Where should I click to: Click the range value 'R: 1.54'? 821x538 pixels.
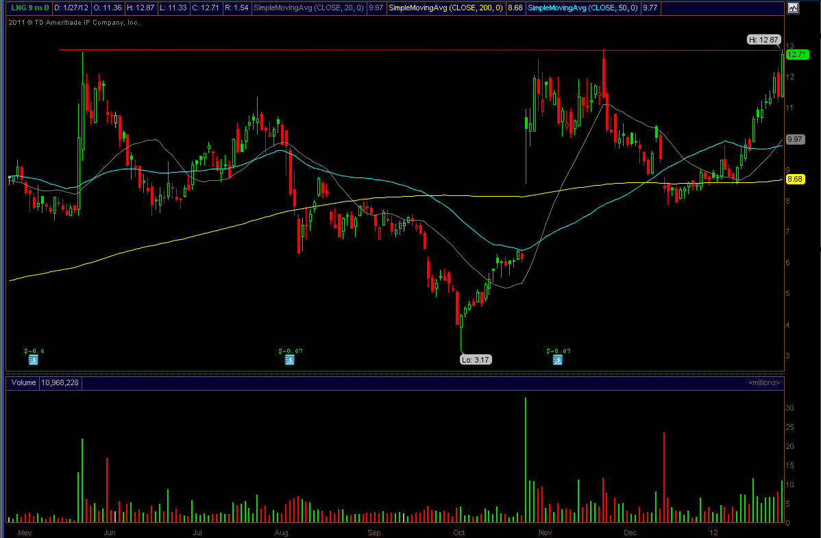pos(236,8)
